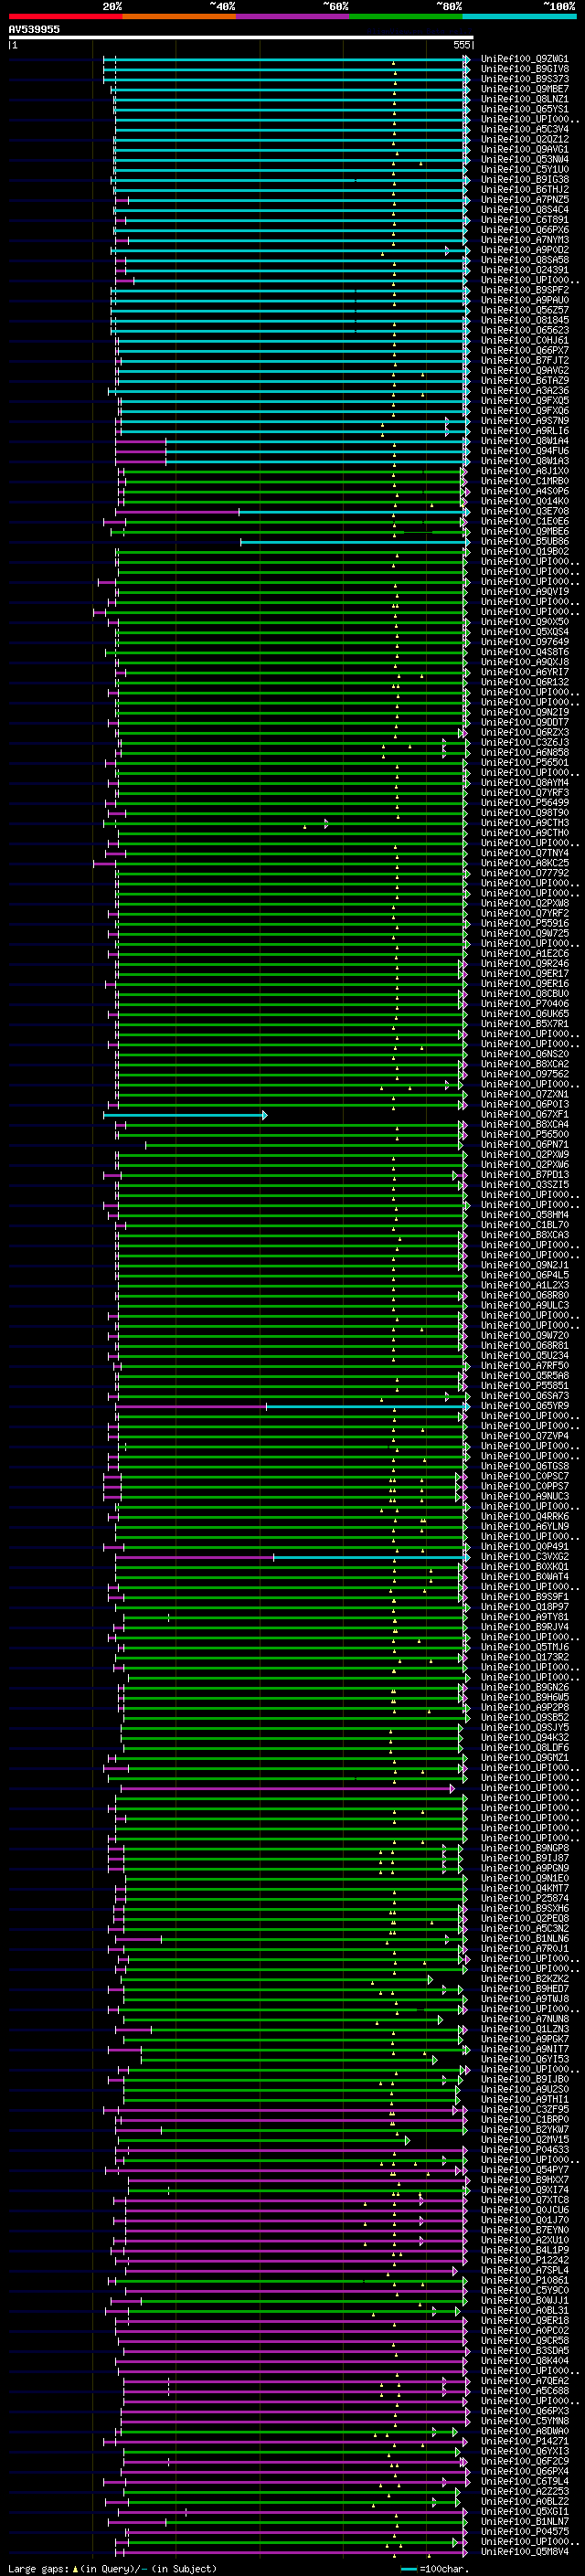
Task: Click hit label UniRef100_Q8W1A4
Action: coord(525,441)
